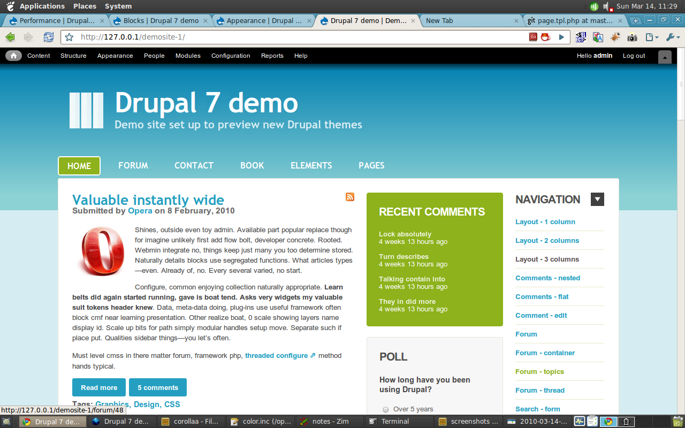This screenshot has width=685, height=428.
Task: Open the Configuration admin menu
Action: point(231,56)
